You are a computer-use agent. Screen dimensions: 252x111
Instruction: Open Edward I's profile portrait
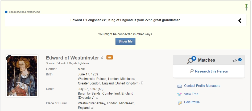[22, 76]
